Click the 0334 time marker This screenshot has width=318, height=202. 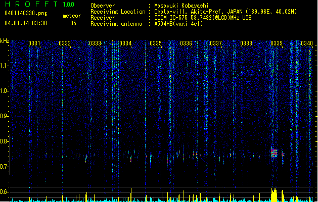[x=125, y=43]
